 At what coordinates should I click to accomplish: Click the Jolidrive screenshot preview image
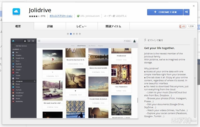(74, 78)
